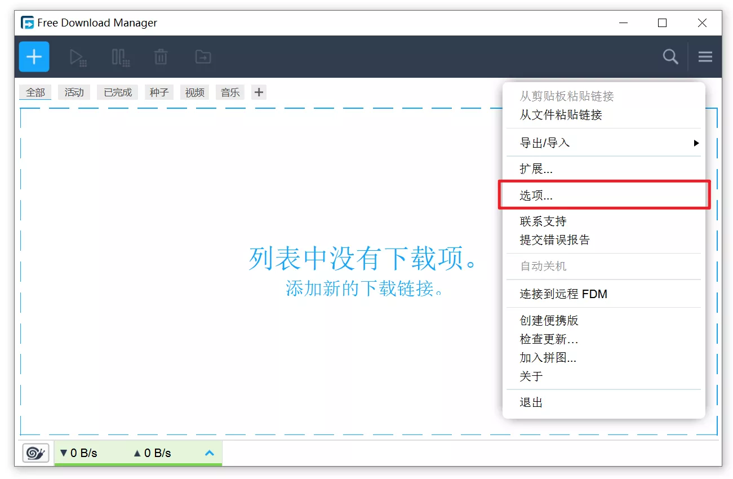Screen dimensions: 733x479
Task: Click the Pause downloads toolbar icon
Action: [119, 56]
